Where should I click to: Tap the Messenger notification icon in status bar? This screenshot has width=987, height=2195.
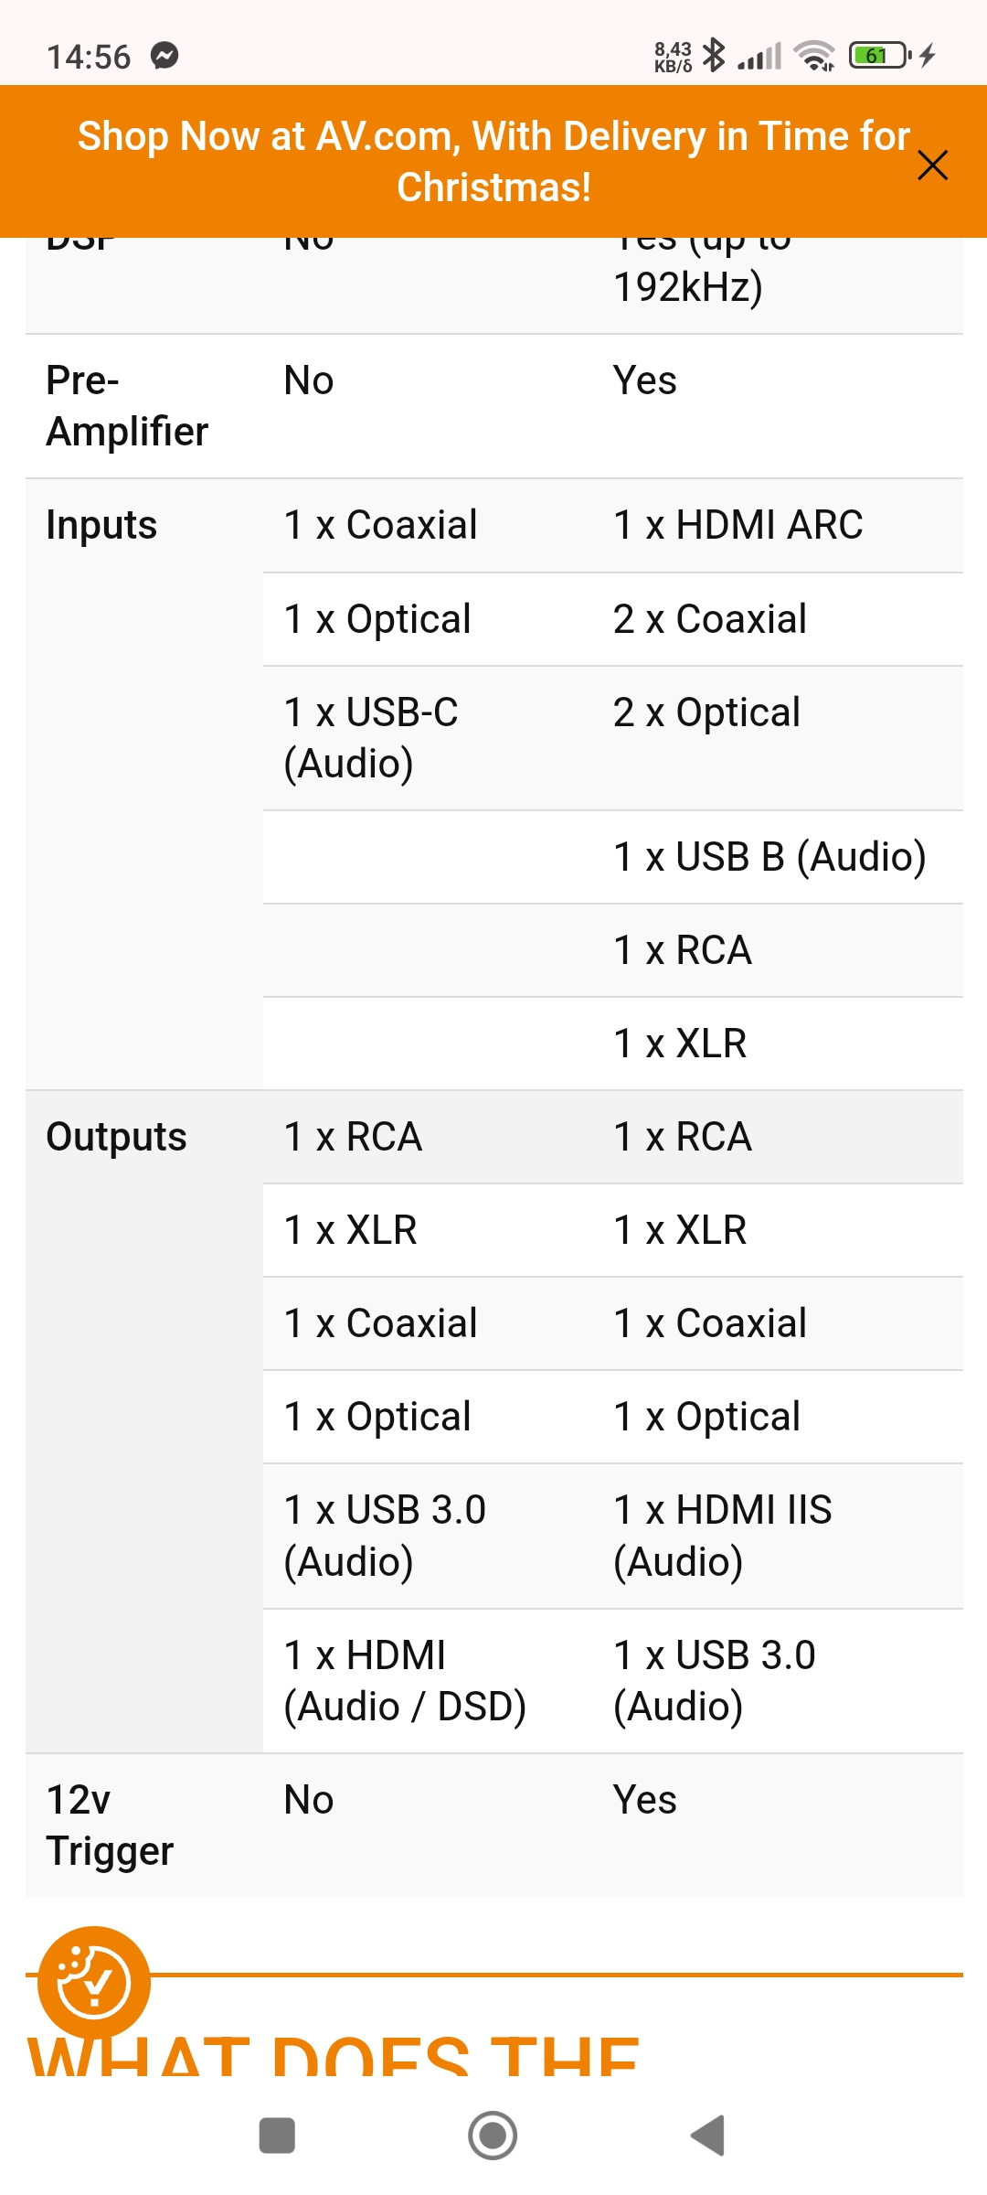(x=164, y=56)
